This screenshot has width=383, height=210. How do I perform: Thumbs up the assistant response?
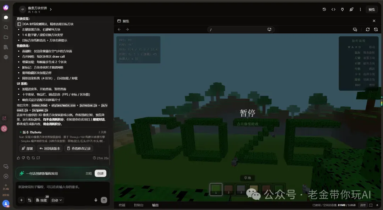[x=18, y=158]
